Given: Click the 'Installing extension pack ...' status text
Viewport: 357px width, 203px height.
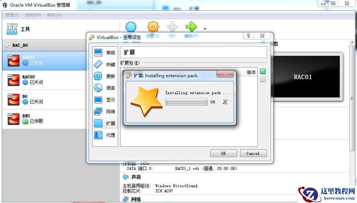Looking at the screenshot, I should point(197,92).
